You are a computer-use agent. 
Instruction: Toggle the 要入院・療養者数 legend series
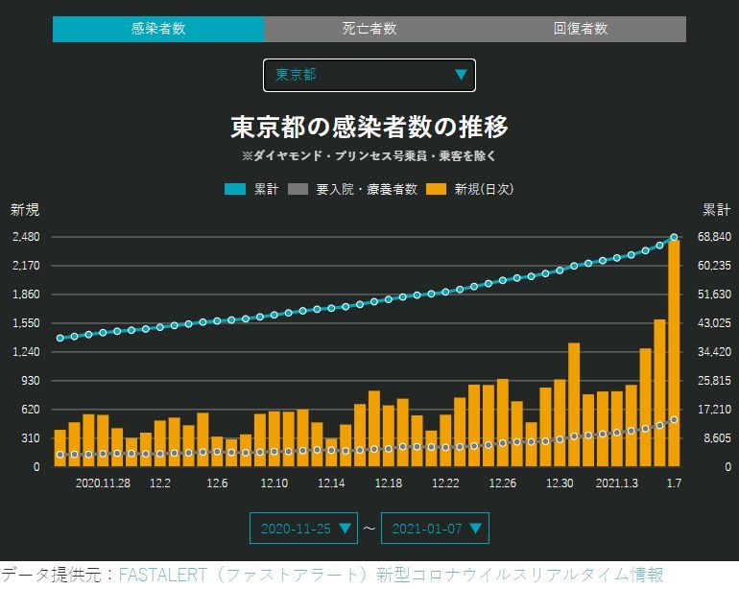(352, 189)
